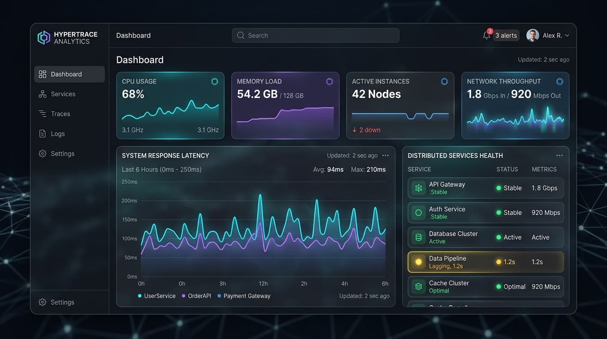Click the top-right 'Updated: 2 sec ago' text
607x339 pixels.
pos(543,60)
